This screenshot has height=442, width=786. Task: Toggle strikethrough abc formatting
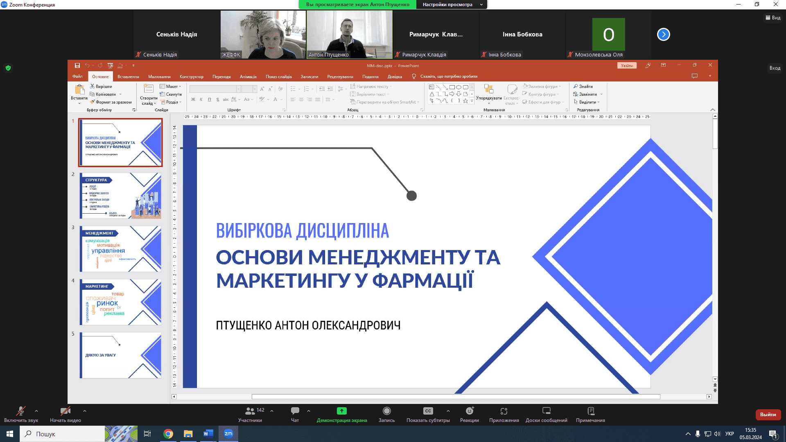pos(226,99)
